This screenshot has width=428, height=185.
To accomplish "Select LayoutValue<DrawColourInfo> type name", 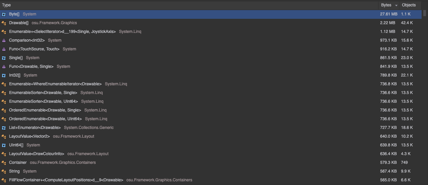I will click(x=37, y=154).
